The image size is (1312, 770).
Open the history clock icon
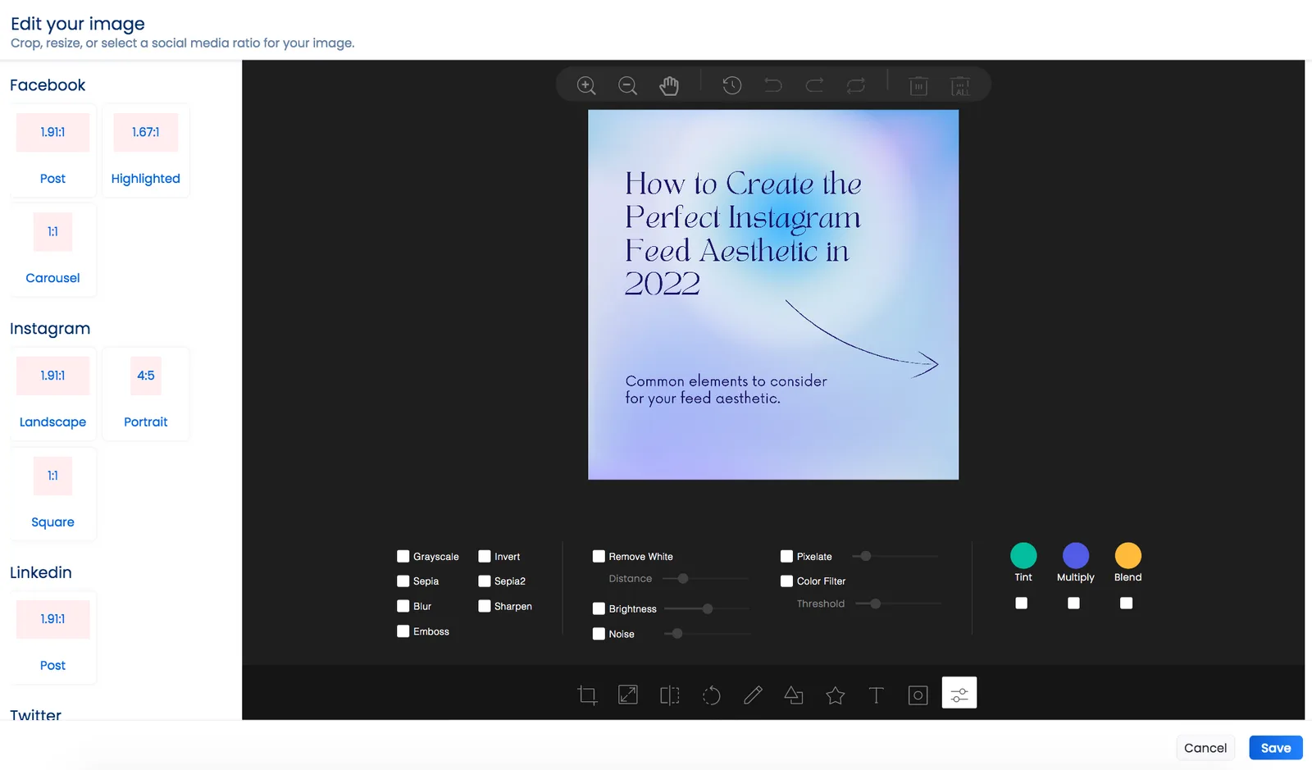(731, 85)
